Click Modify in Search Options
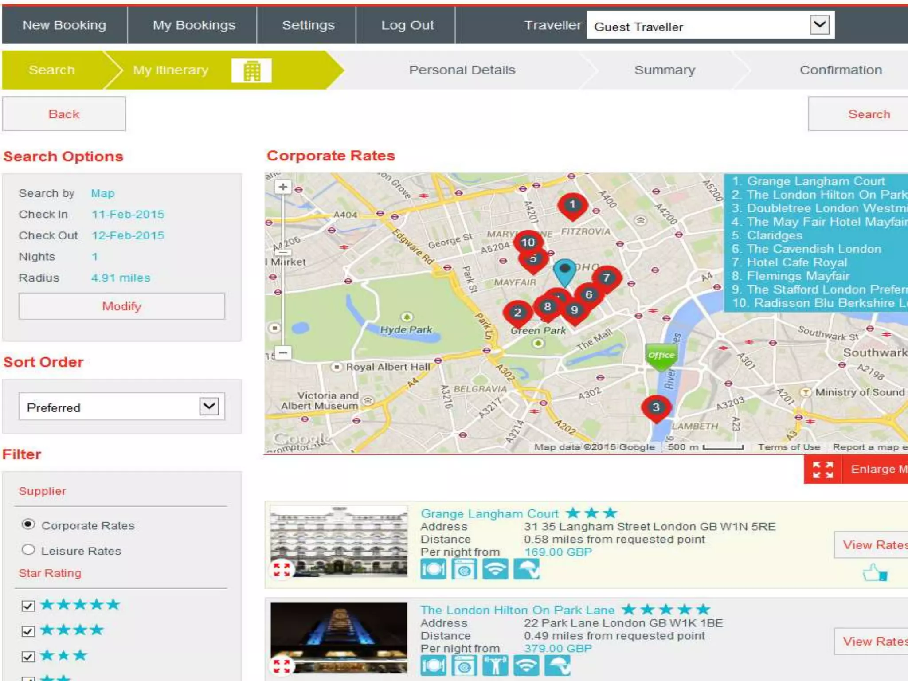The height and width of the screenshot is (681, 908). pyautogui.click(x=122, y=306)
